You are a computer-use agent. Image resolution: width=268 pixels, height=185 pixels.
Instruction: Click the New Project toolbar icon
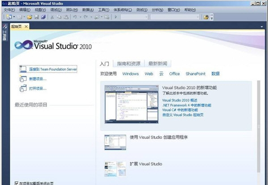click(9, 17)
